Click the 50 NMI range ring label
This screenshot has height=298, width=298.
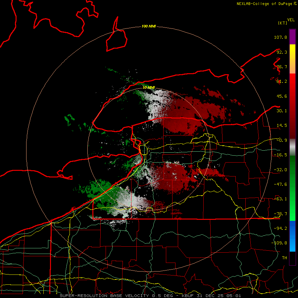coord(149,87)
